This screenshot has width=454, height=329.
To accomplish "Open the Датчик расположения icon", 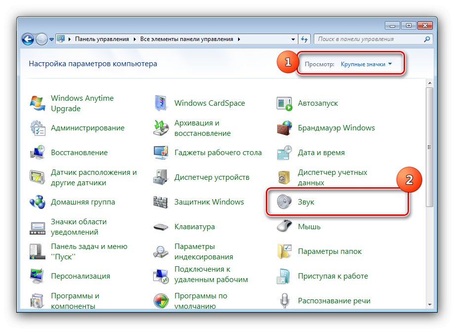I will click(x=38, y=177).
